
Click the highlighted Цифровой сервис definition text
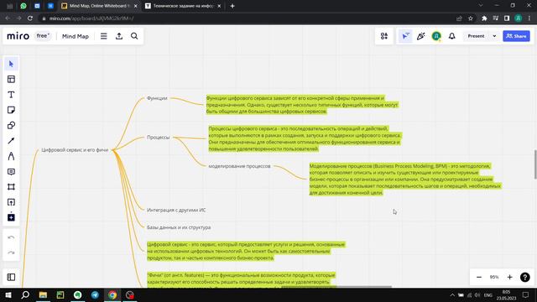click(246, 252)
